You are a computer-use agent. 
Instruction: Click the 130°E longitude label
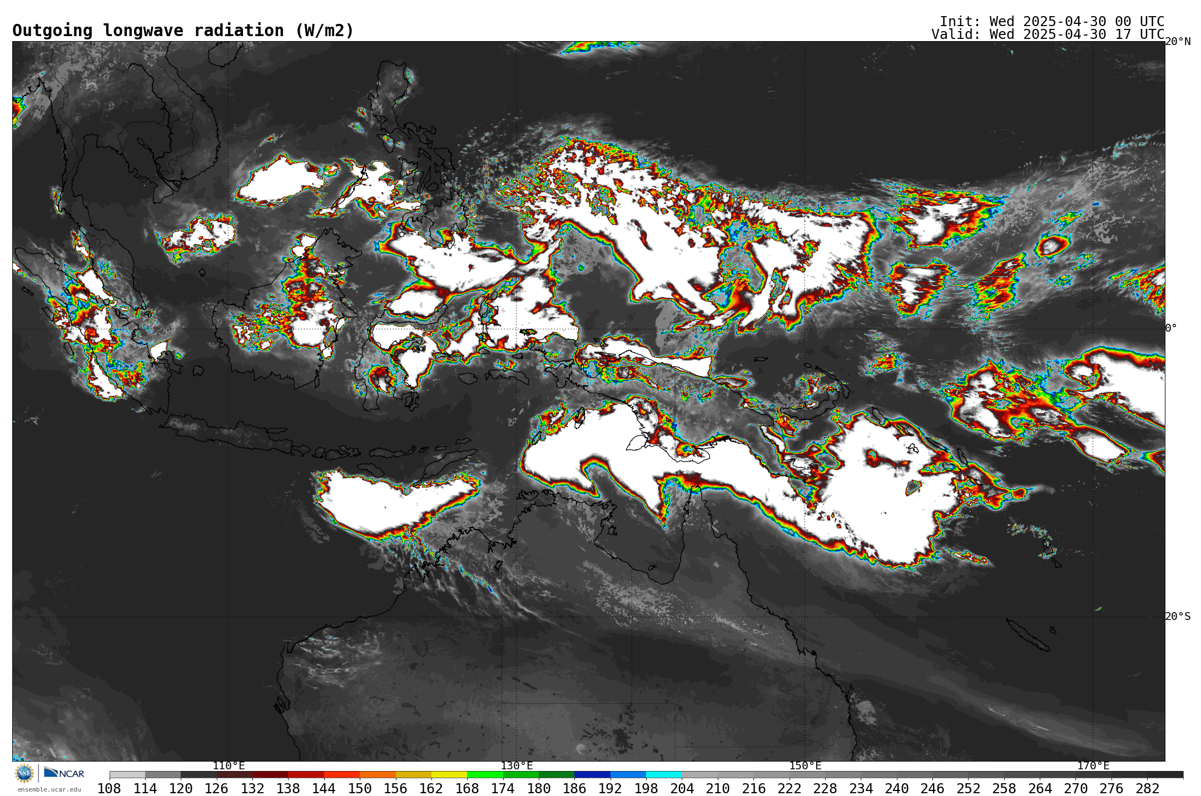tap(517, 765)
